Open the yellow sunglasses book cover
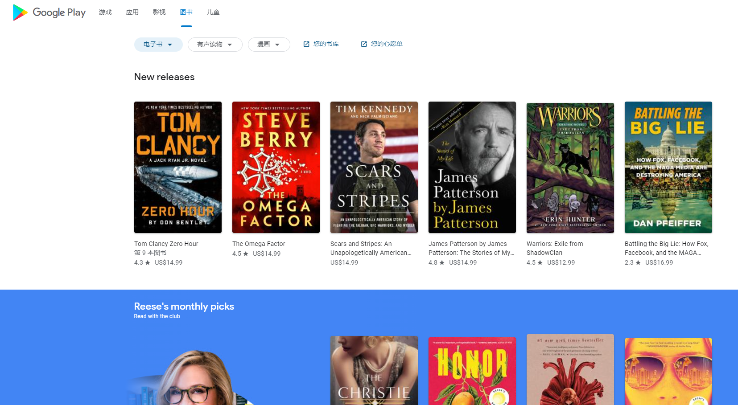Image resolution: width=738 pixels, height=405 pixels. point(668,372)
